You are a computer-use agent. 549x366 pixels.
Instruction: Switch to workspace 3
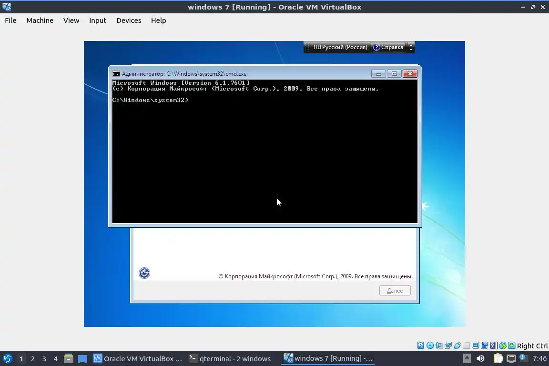pyautogui.click(x=44, y=359)
